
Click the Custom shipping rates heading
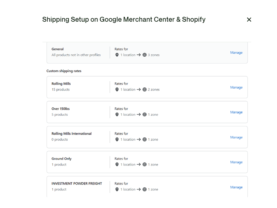pyautogui.click(x=64, y=71)
